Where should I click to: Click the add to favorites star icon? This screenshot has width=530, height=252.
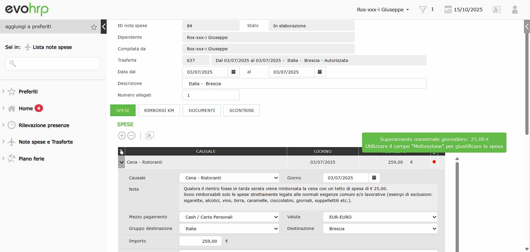point(94,27)
